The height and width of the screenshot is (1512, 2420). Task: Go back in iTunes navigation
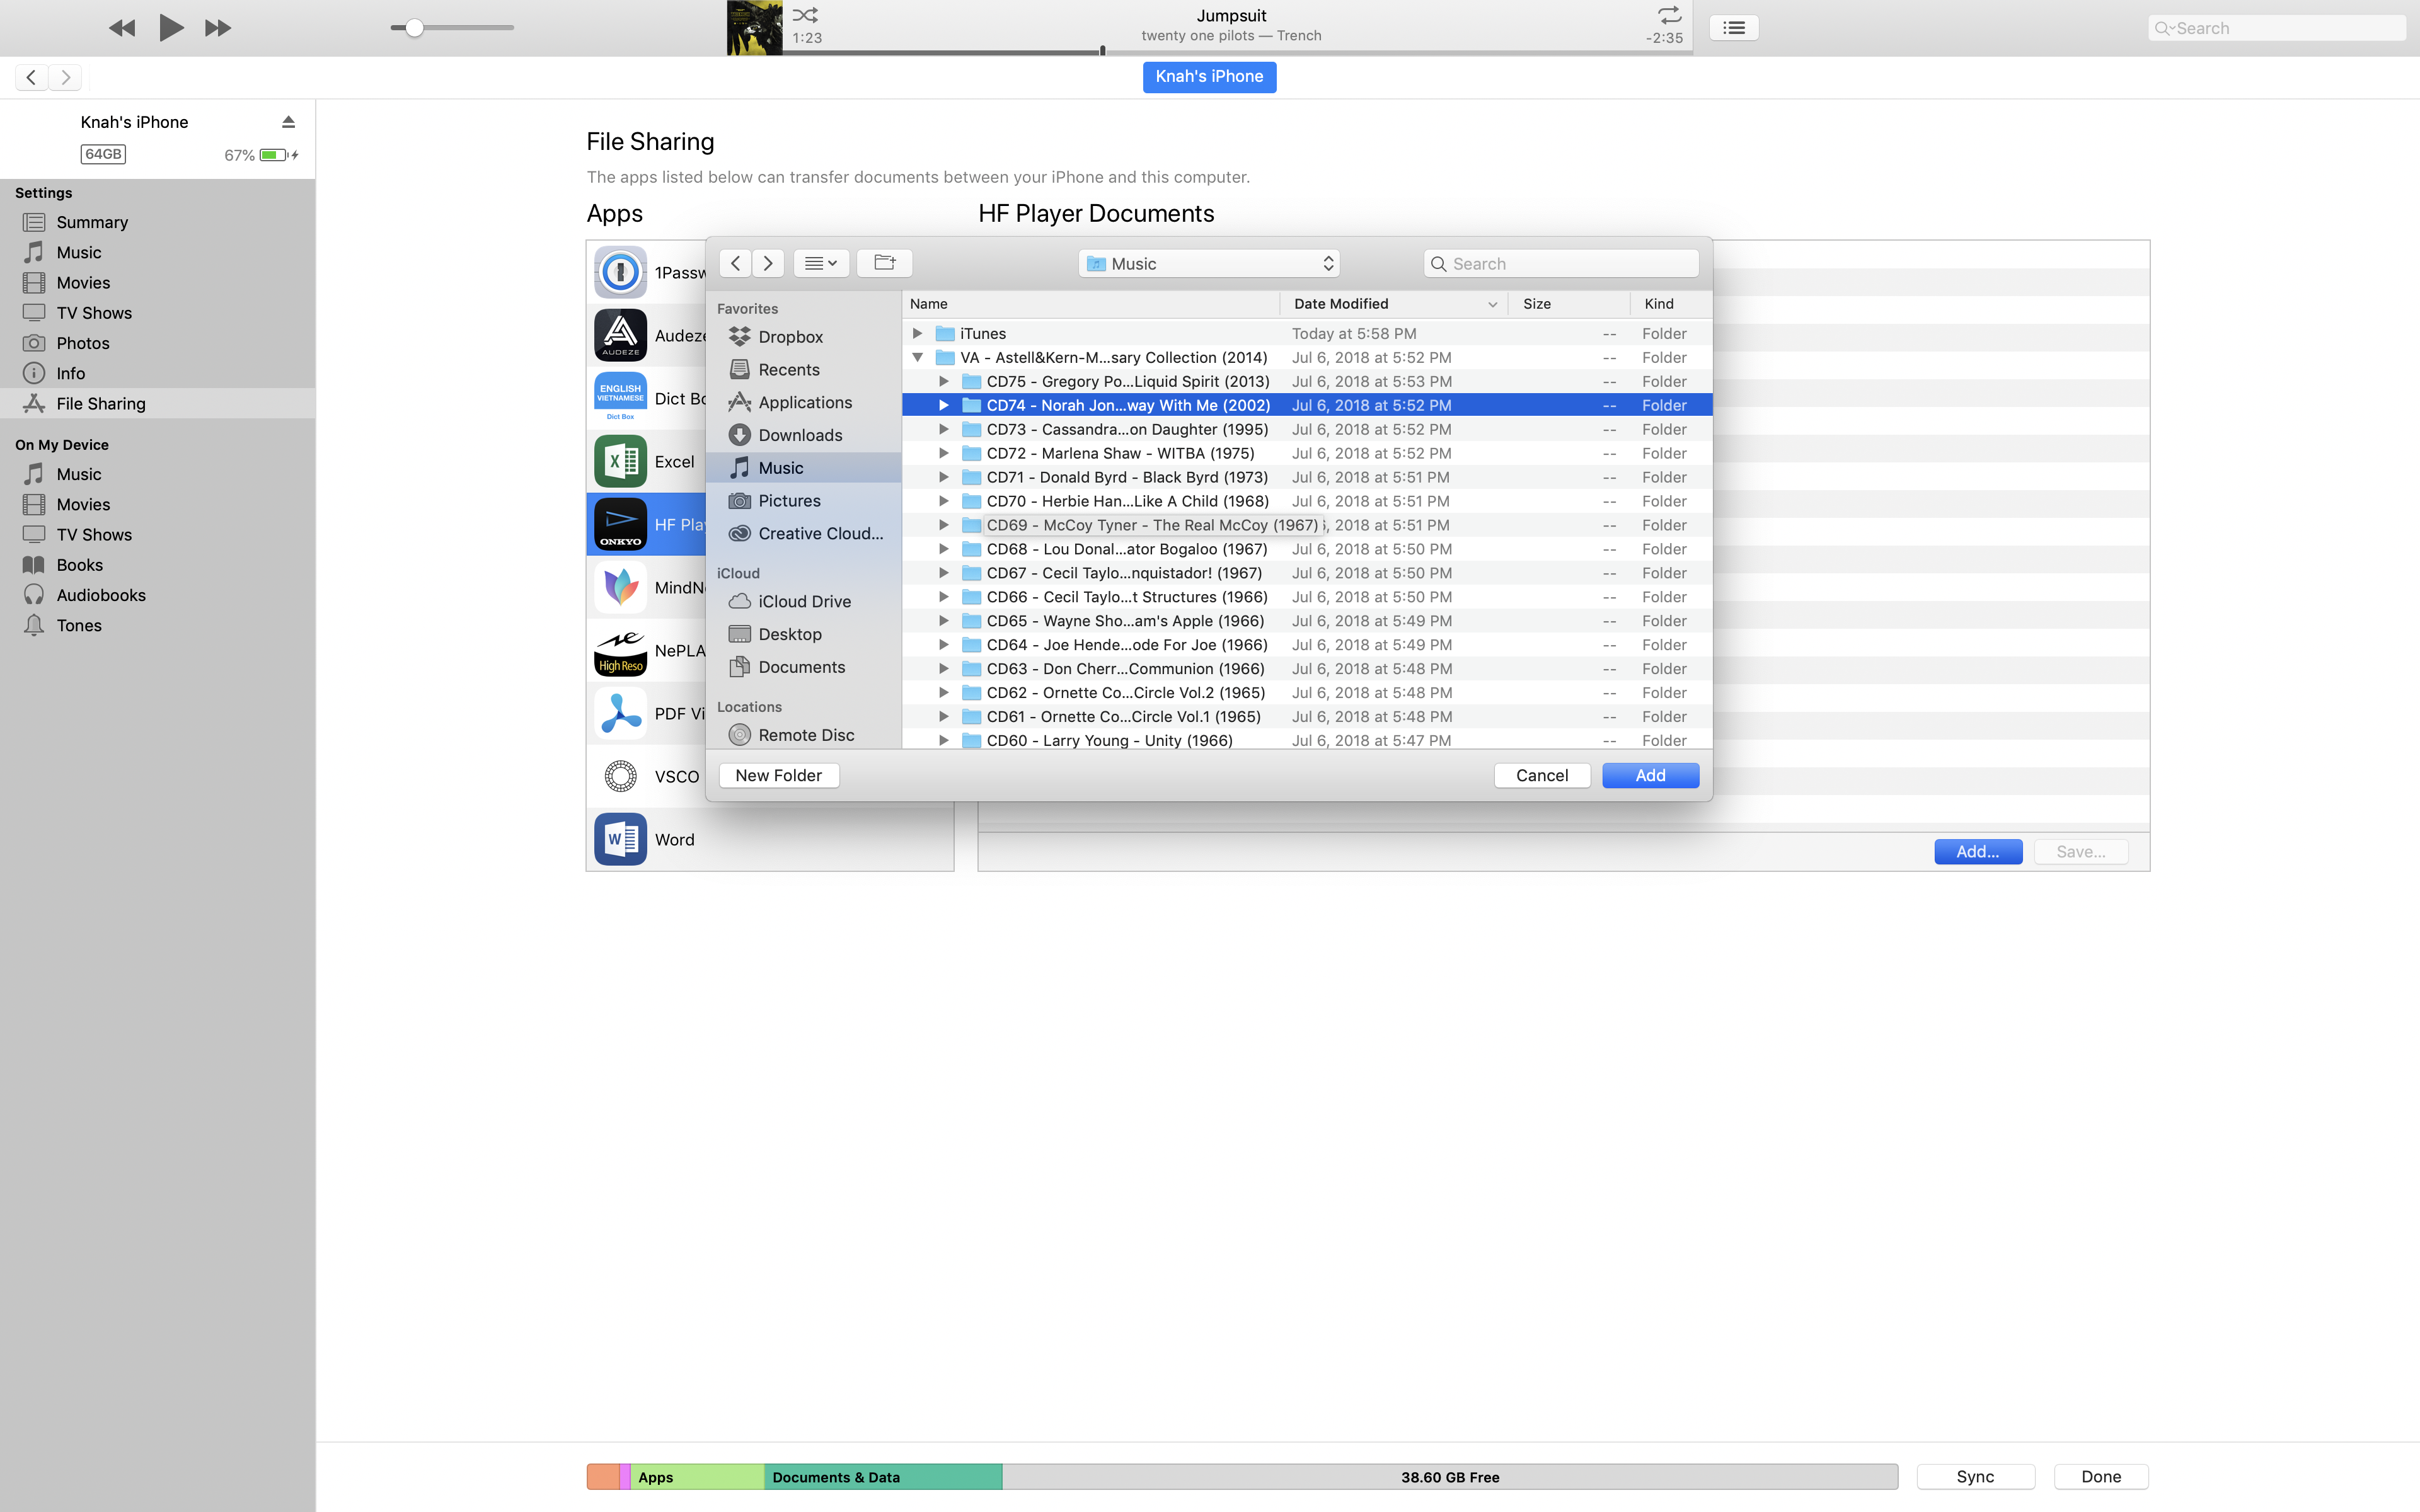tap(31, 77)
